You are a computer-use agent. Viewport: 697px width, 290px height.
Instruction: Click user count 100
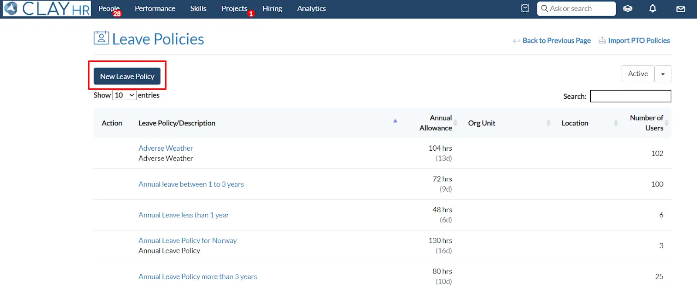657,184
